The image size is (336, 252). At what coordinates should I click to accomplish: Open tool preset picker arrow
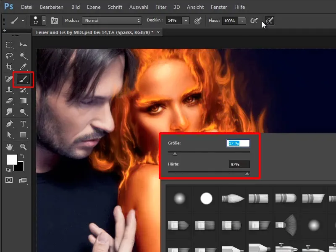23,21
